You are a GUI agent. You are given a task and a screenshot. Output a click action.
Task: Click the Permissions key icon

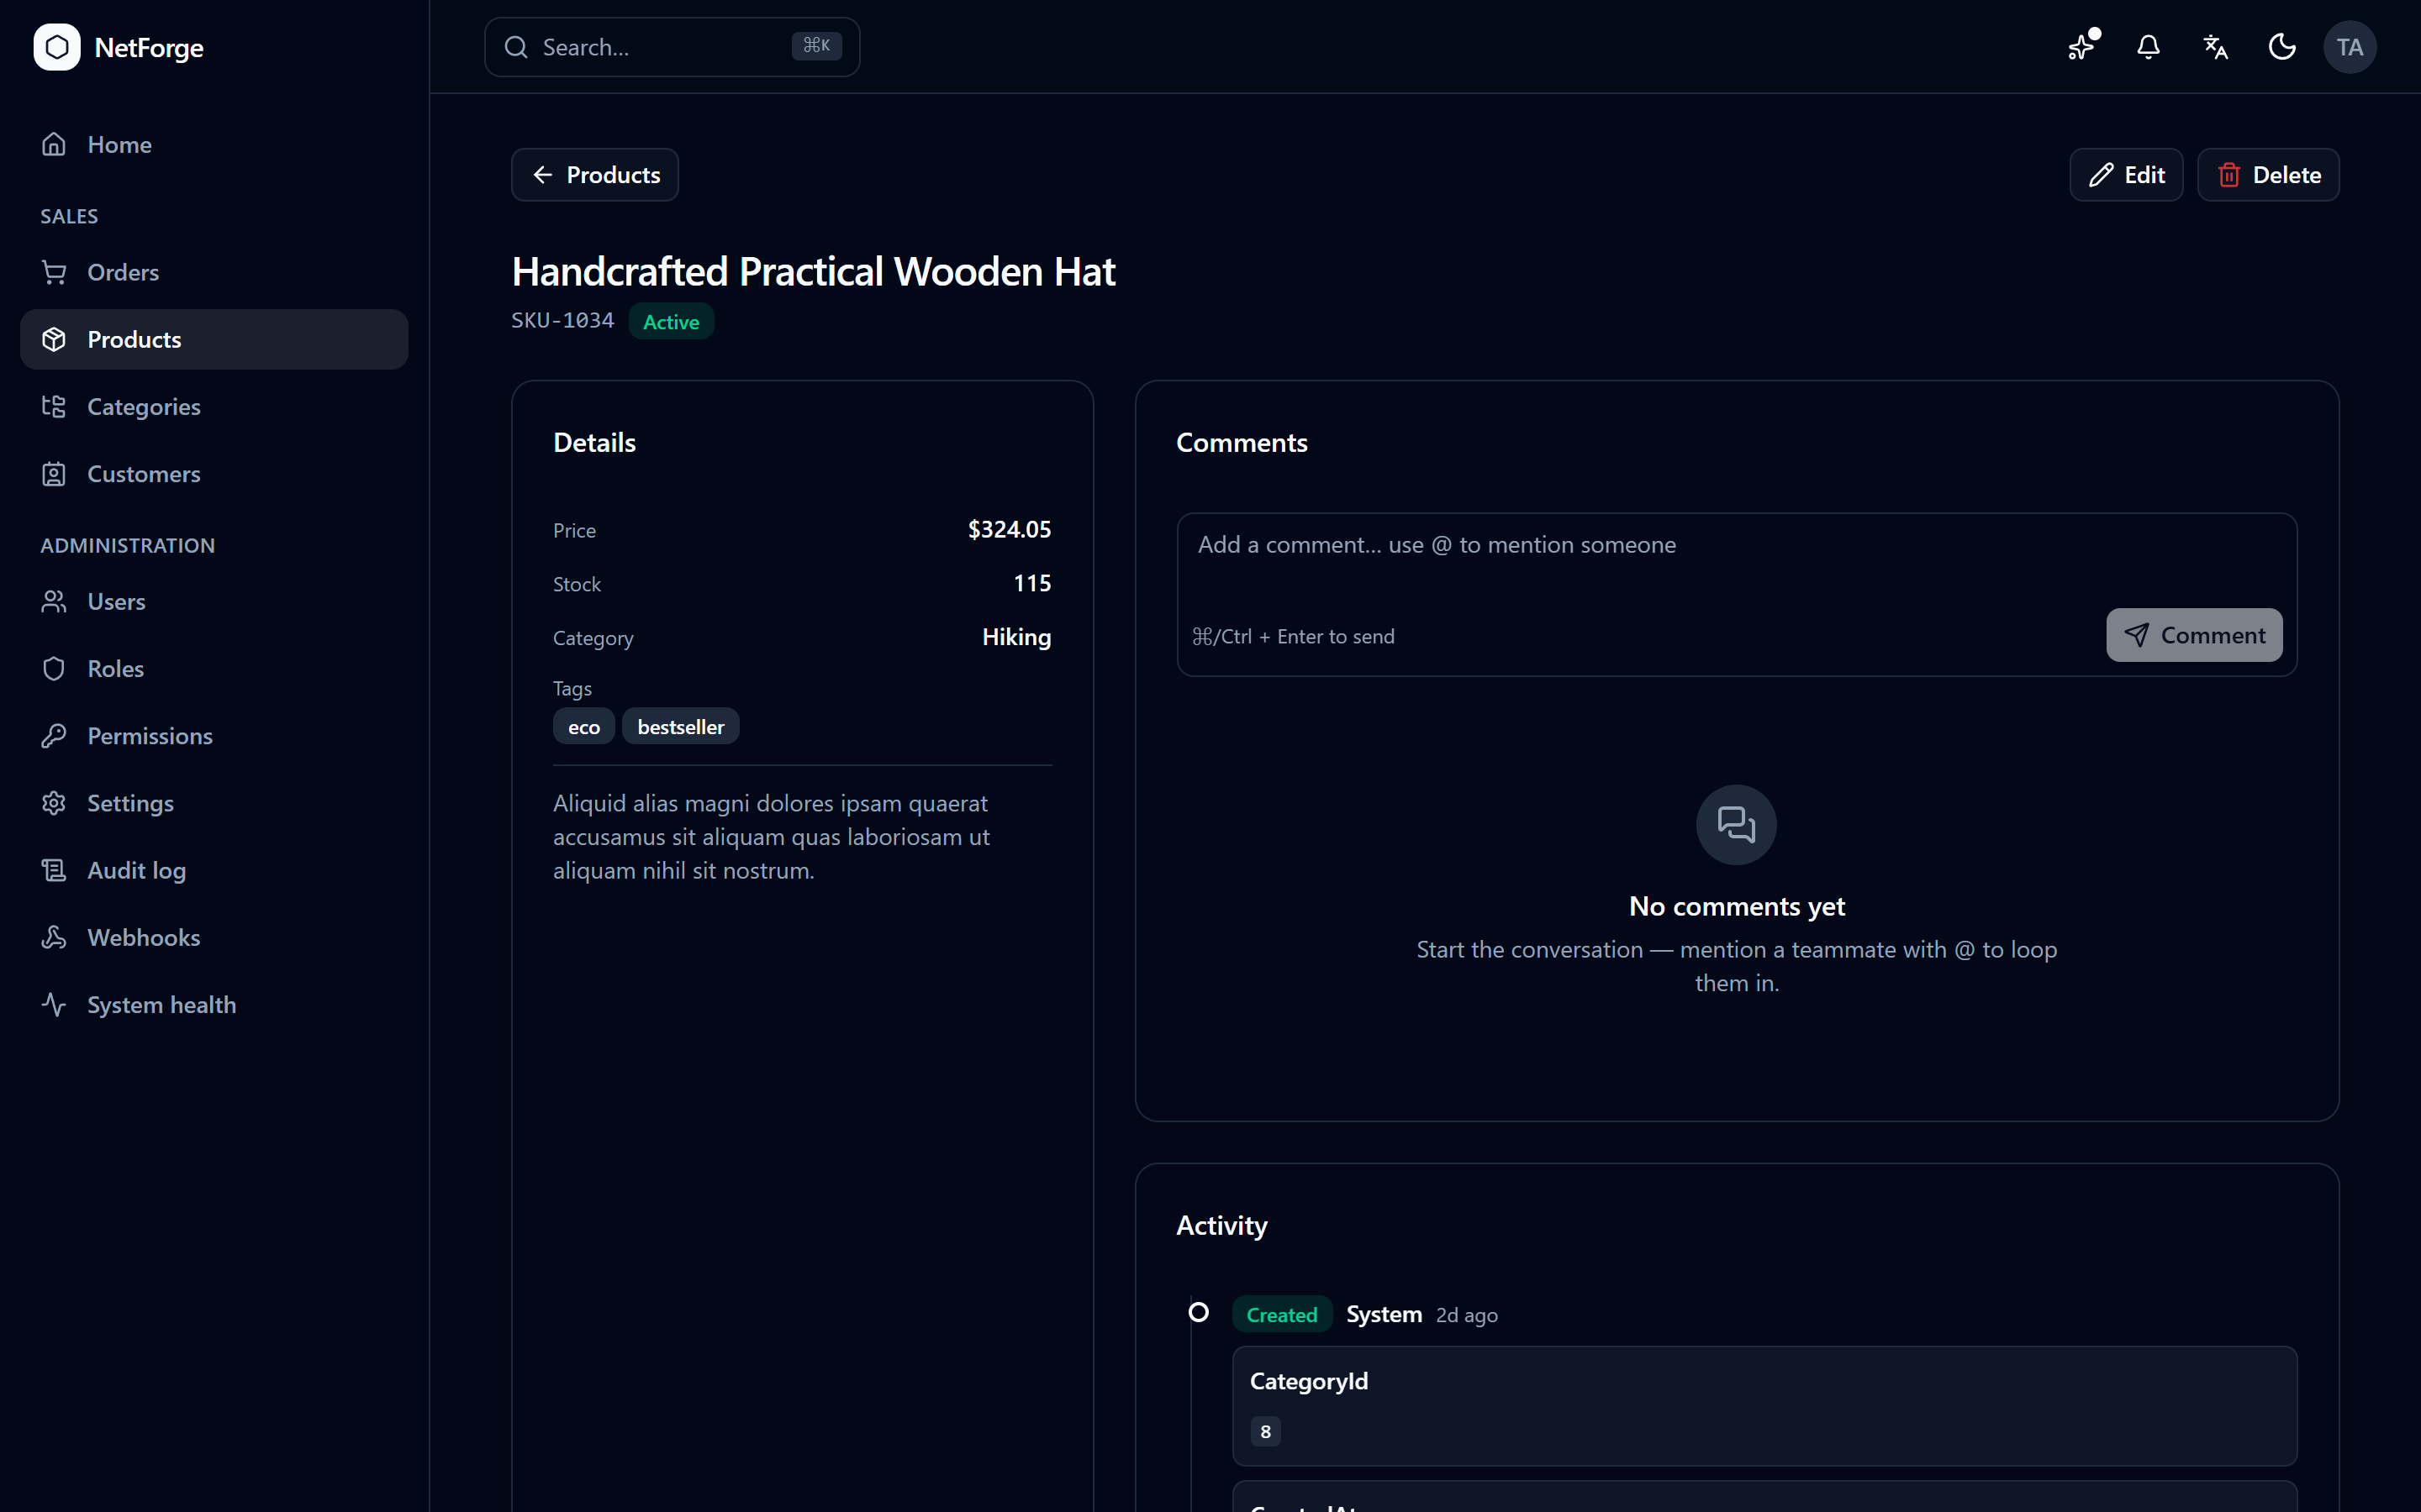(x=54, y=736)
